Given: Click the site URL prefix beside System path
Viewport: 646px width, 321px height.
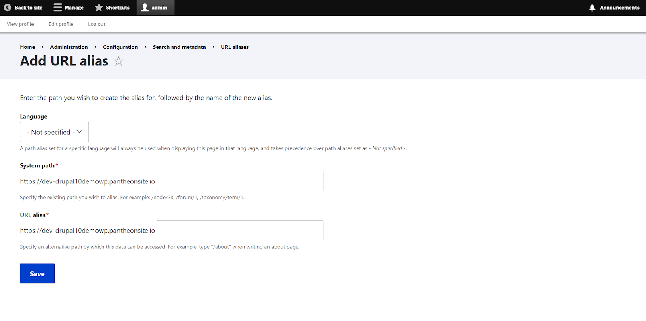Looking at the screenshot, I should (x=88, y=181).
